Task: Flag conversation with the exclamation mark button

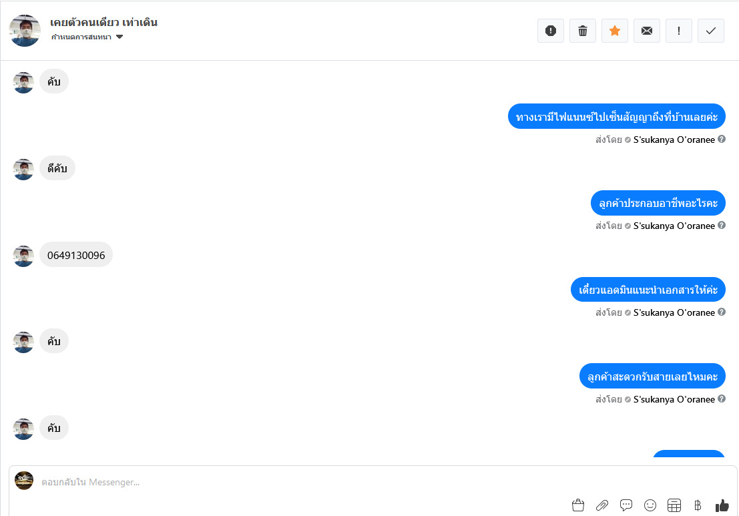Action: (679, 31)
